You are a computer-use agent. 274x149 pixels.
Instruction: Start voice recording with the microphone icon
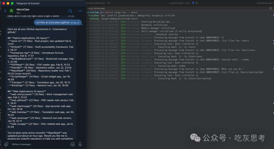(80, 144)
